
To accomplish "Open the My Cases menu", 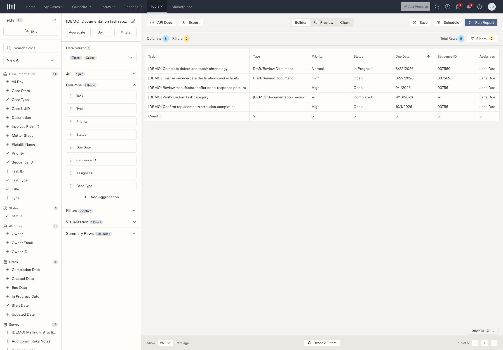I will [53, 7].
